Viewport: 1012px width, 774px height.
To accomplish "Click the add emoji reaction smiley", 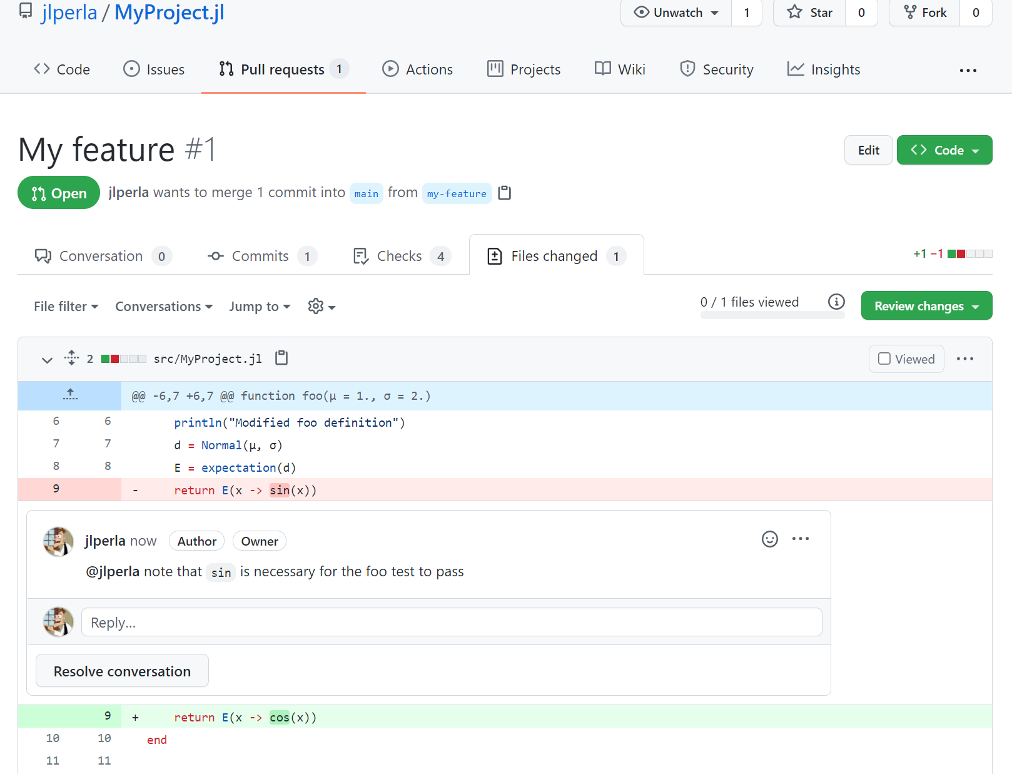I will [x=769, y=539].
